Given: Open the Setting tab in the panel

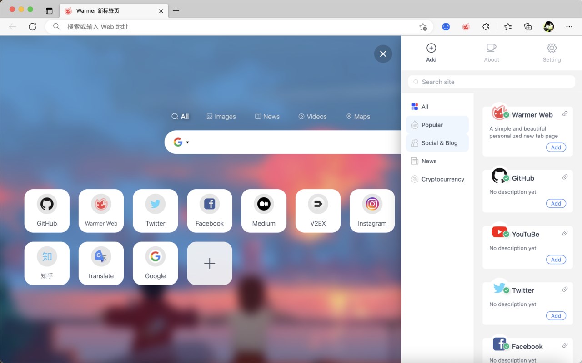Looking at the screenshot, I should pyautogui.click(x=552, y=53).
